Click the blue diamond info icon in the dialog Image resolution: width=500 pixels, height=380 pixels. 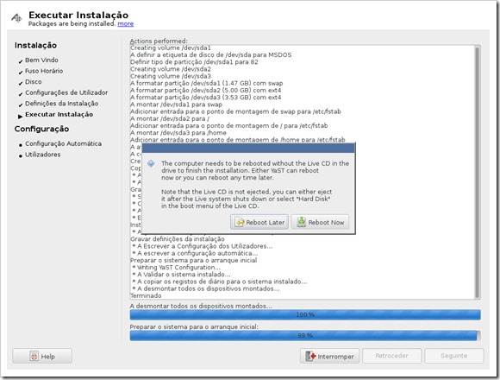point(151,163)
